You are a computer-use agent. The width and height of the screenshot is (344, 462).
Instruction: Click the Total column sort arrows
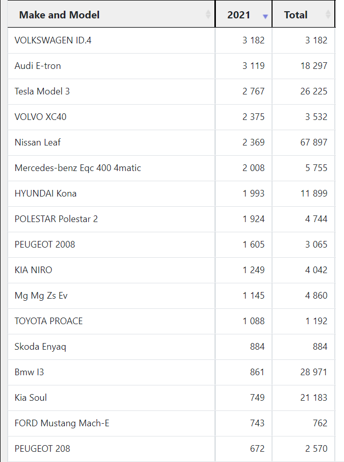coord(328,14)
